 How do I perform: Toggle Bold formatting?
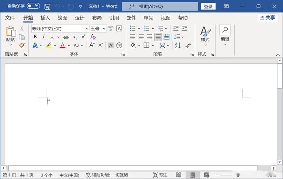tap(35, 37)
